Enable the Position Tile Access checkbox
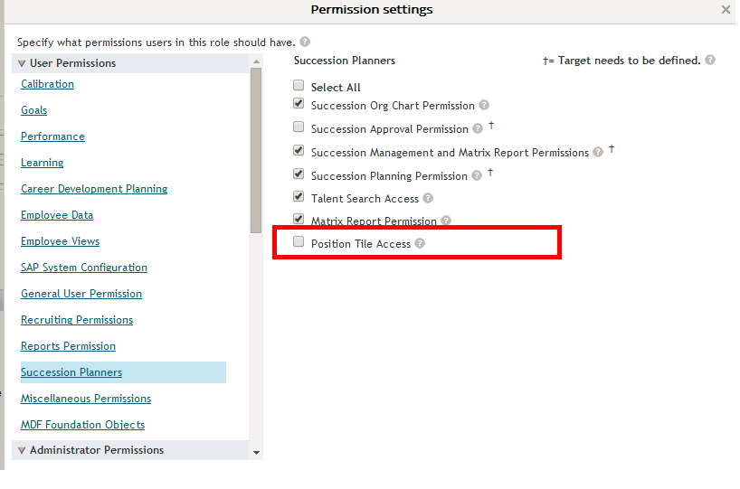 pyautogui.click(x=299, y=242)
